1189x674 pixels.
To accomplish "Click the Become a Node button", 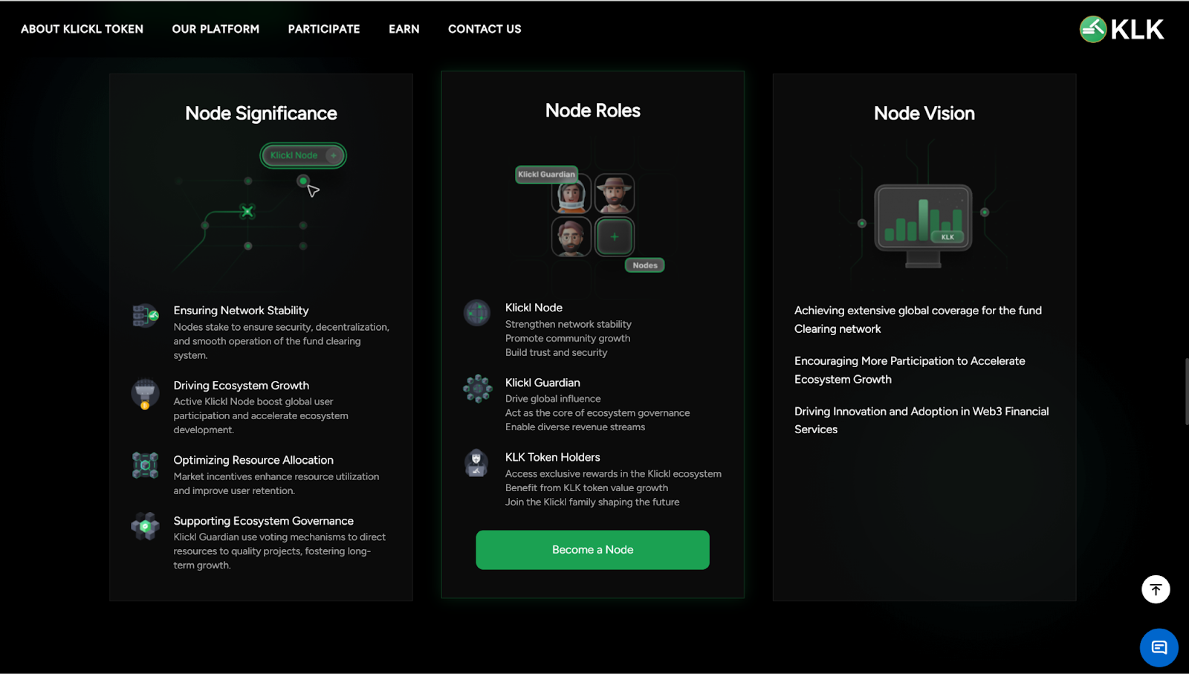I will [592, 550].
